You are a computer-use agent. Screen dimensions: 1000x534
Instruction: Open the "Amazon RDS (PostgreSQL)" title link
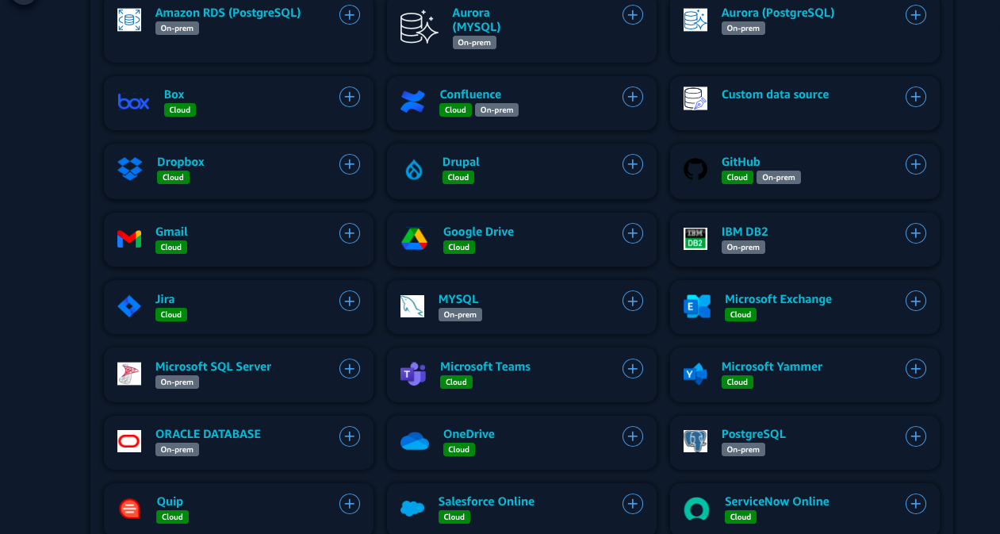tap(228, 13)
